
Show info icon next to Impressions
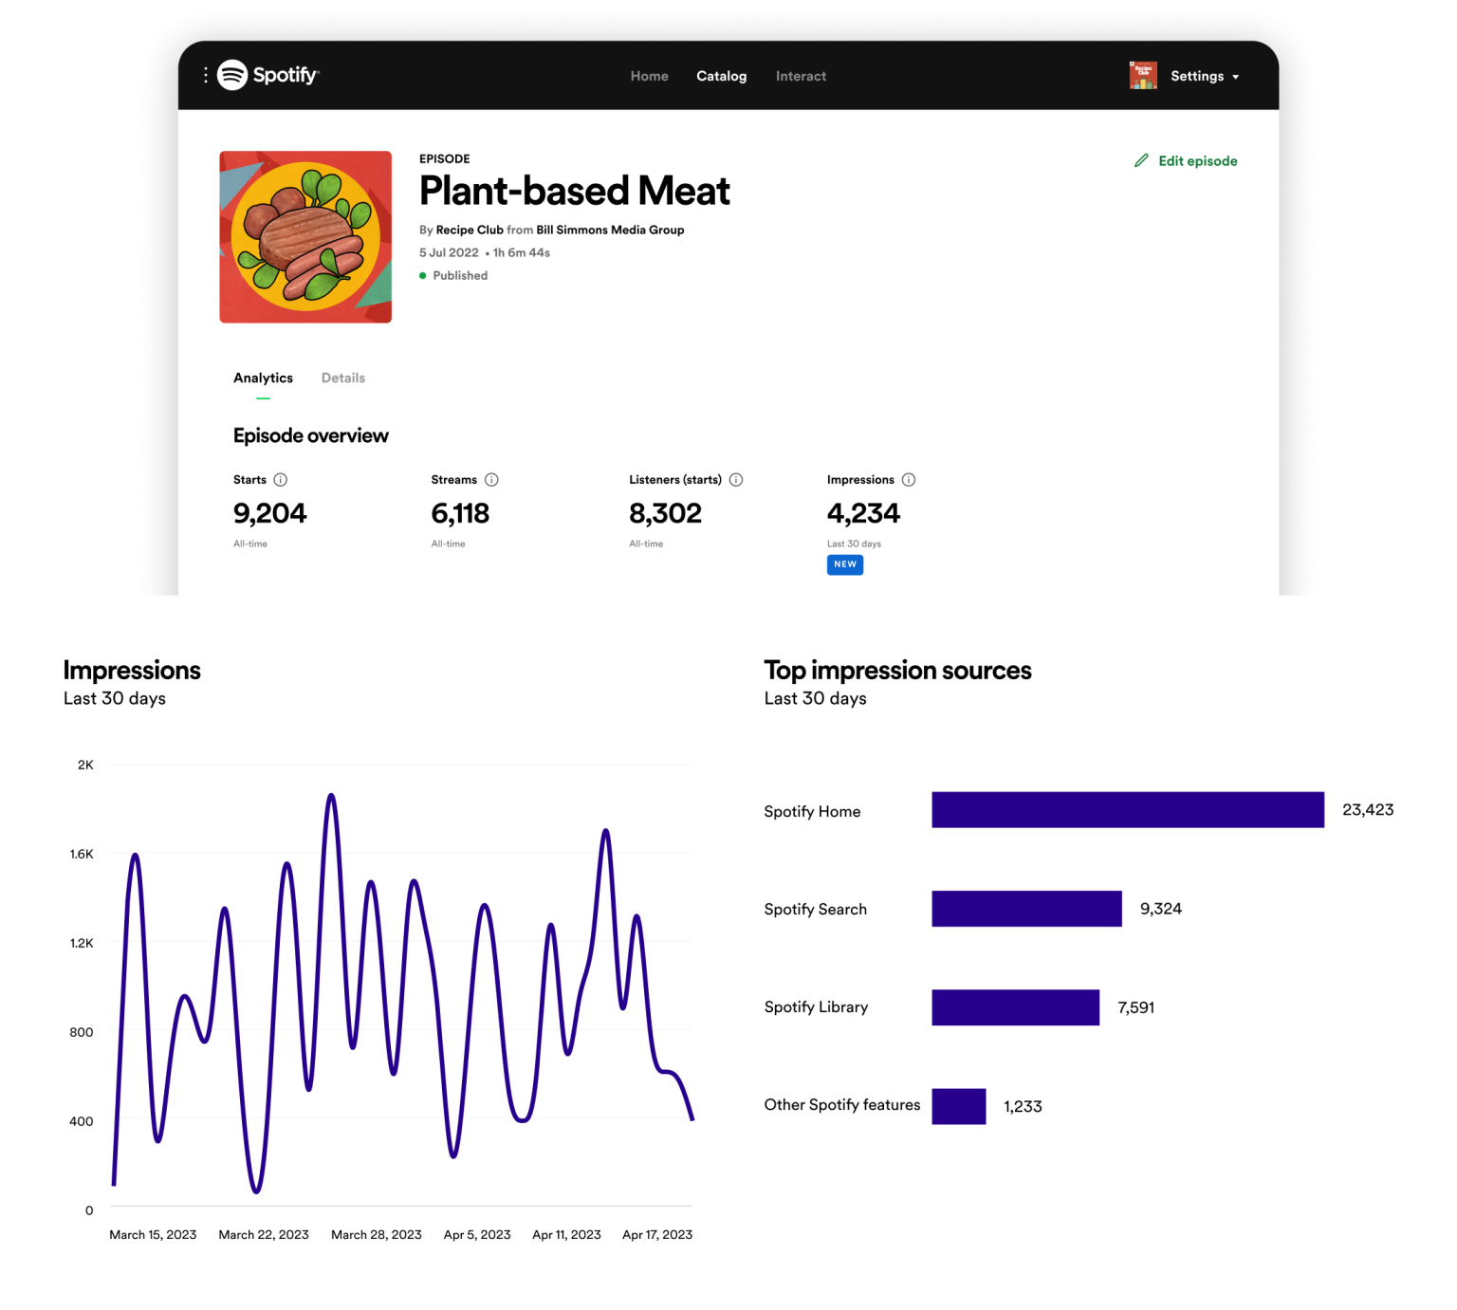pyautogui.click(x=909, y=480)
